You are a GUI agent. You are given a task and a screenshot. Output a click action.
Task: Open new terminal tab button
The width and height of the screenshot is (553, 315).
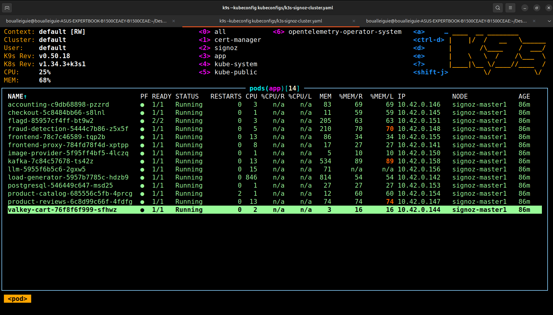7,8
